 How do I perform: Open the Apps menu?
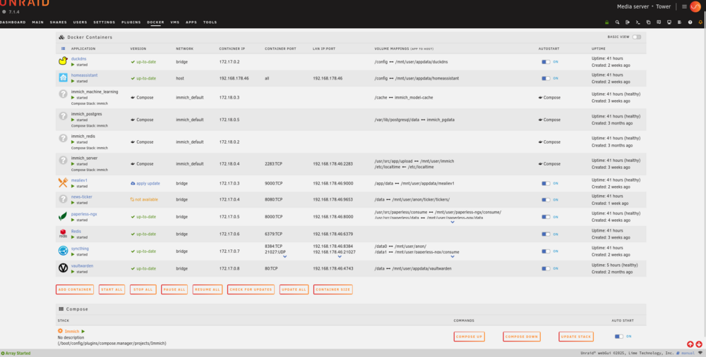(x=191, y=22)
